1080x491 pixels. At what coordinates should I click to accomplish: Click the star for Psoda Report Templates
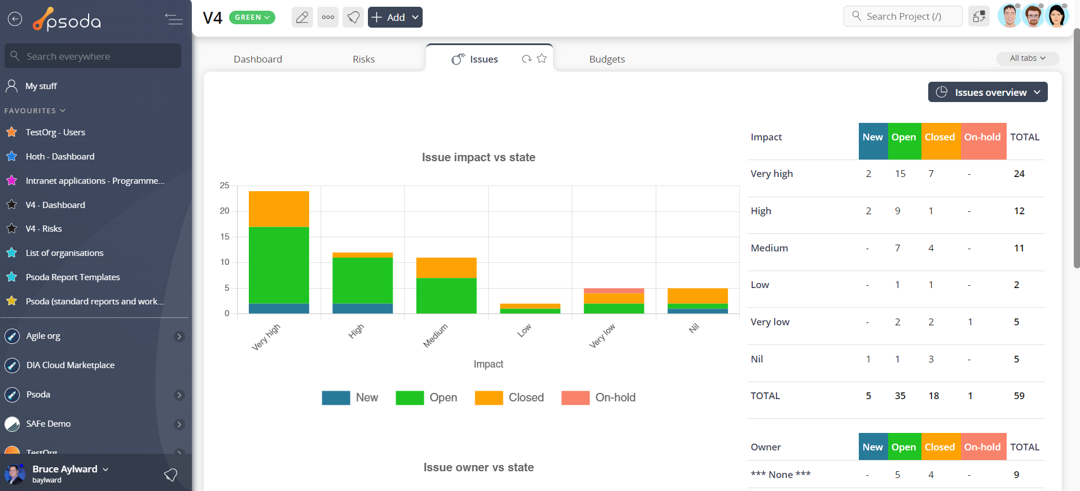pos(11,277)
